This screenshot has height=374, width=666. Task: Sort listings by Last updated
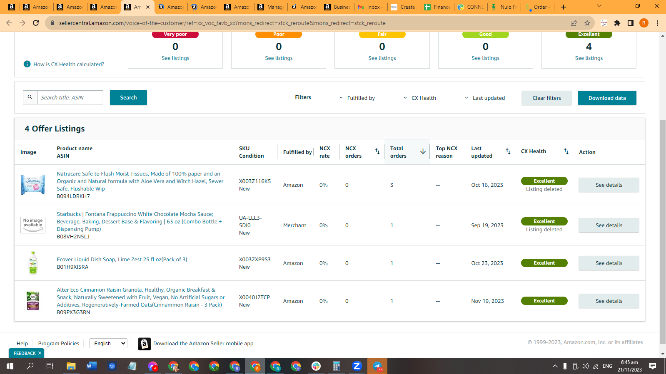tap(508, 151)
